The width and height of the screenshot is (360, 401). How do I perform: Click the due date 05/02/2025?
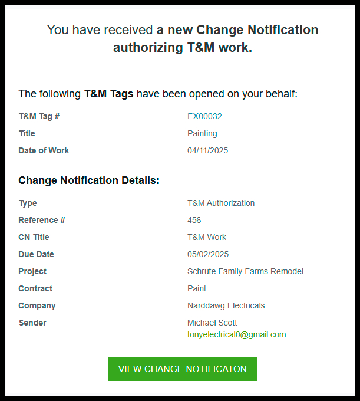coord(208,254)
